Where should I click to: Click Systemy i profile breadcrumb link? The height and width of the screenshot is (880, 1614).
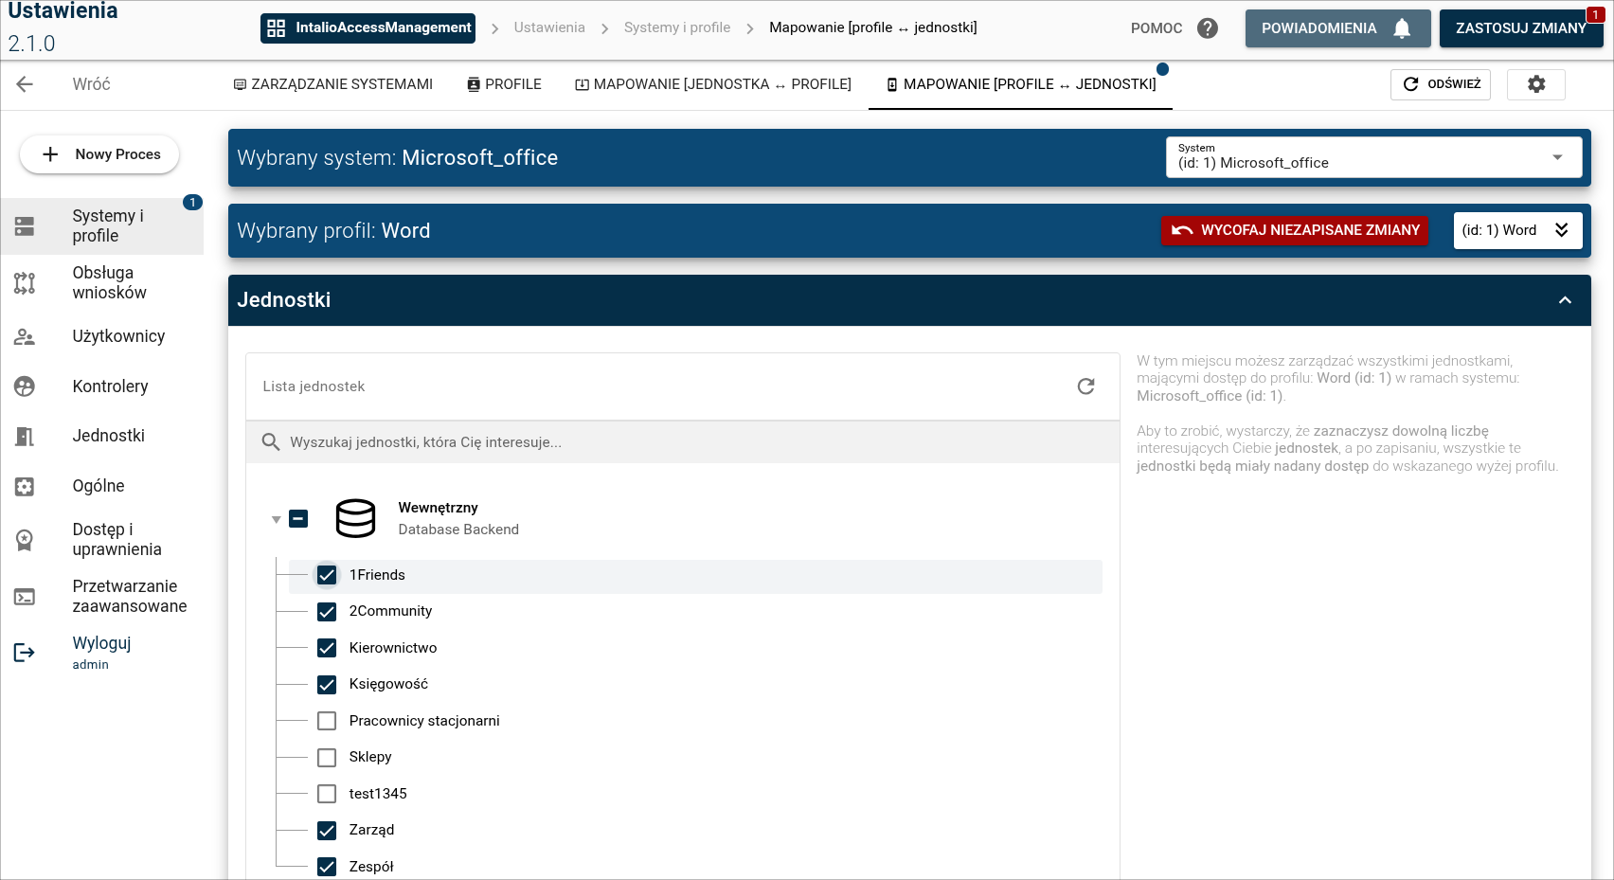coord(677,27)
